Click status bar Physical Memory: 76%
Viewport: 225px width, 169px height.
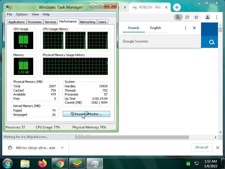(89, 127)
